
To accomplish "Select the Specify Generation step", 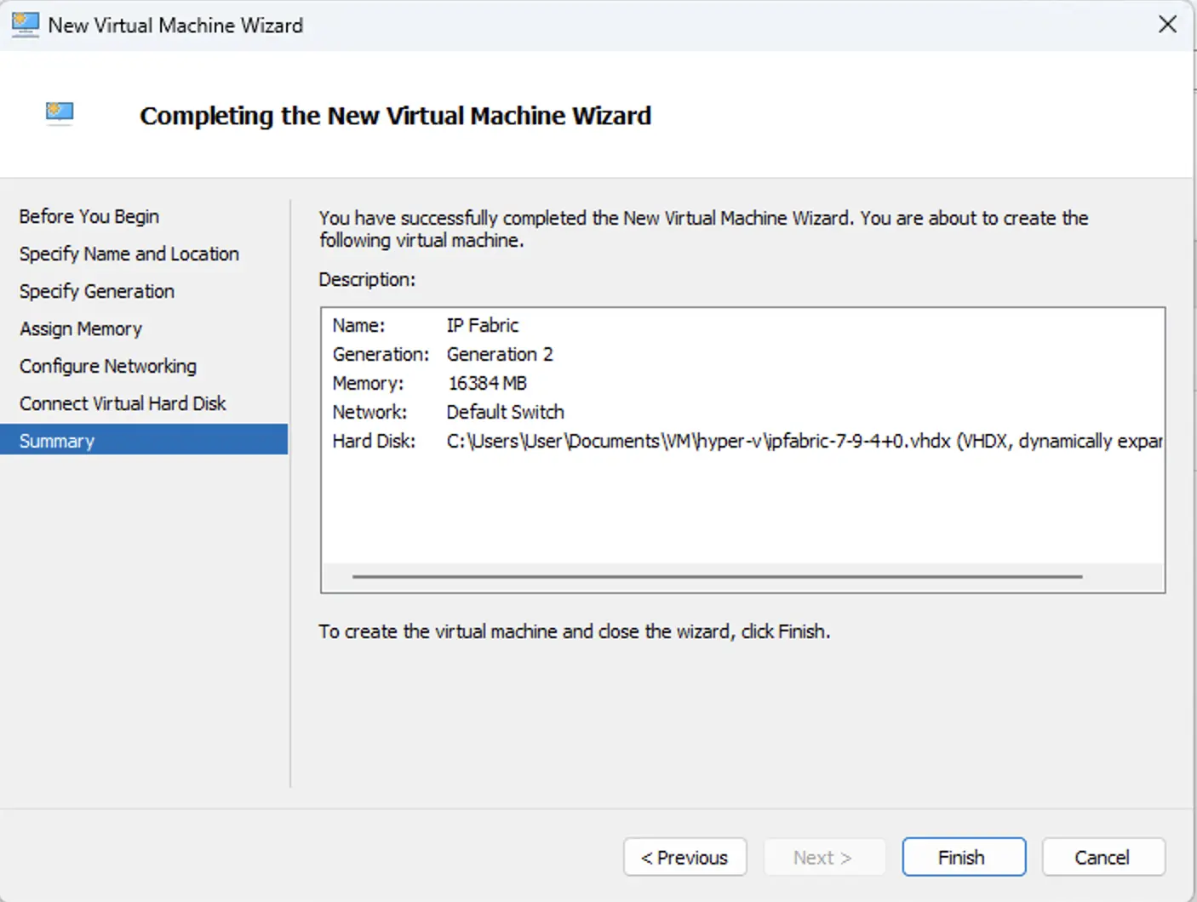I will (96, 291).
